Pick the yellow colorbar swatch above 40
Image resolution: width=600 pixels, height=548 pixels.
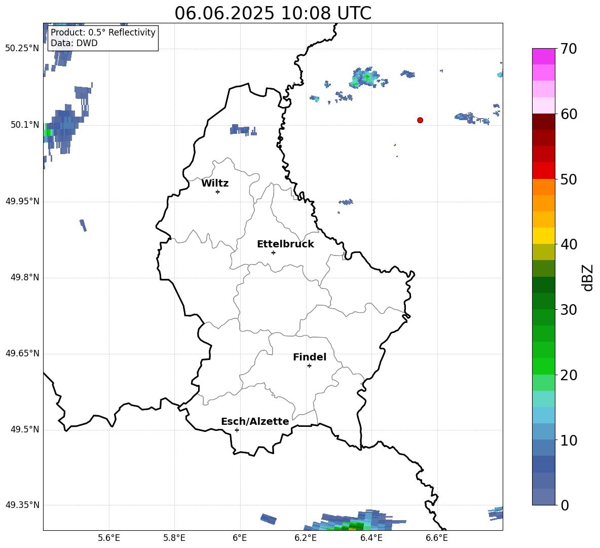(543, 236)
